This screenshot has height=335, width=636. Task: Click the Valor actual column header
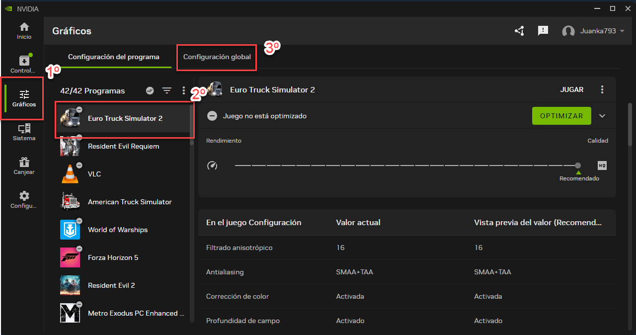pos(358,223)
